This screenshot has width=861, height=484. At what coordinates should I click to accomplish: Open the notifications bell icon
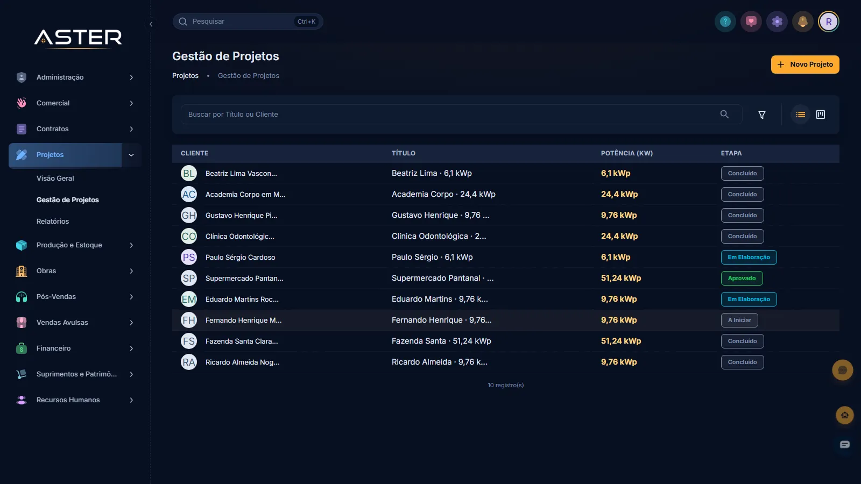(x=803, y=22)
